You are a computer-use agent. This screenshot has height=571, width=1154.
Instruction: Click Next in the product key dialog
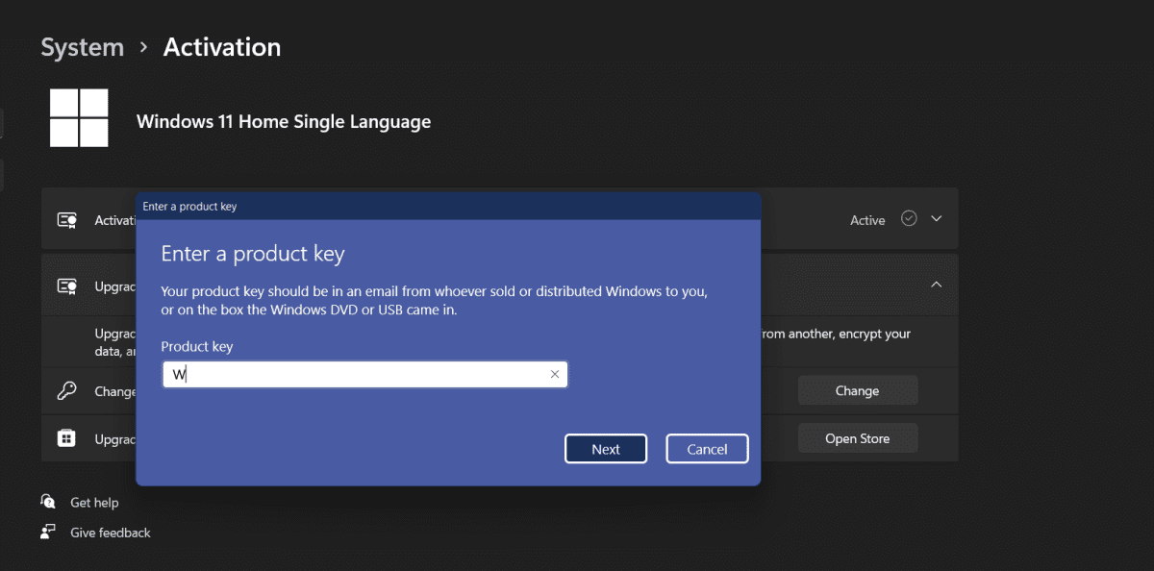click(606, 449)
